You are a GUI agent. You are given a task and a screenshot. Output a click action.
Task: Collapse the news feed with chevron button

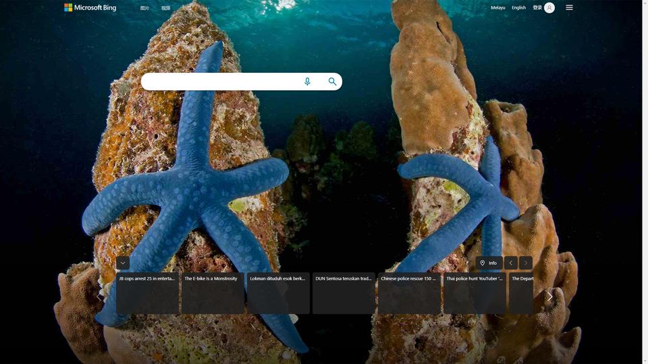click(123, 263)
